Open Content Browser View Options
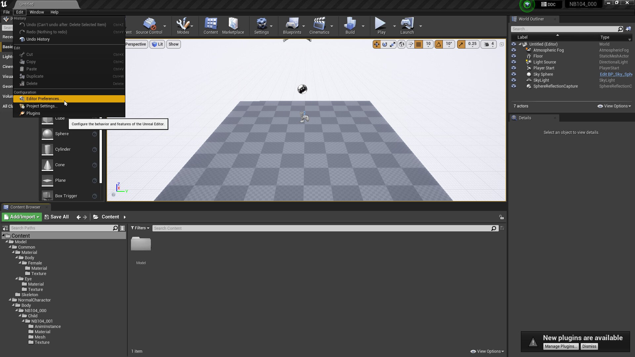 (x=487, y=351)
